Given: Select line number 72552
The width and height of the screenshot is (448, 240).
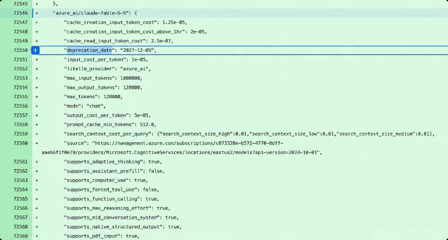Looking at the screenshot, I should pos(21,69).
